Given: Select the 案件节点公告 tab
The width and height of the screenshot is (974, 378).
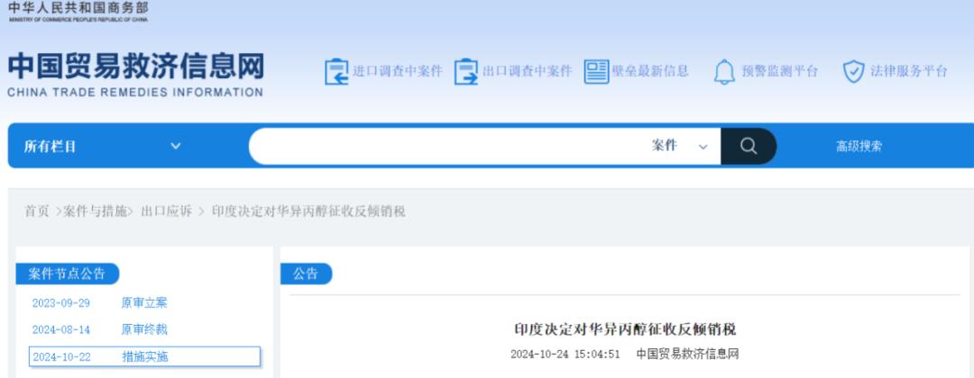Looking at the screenshot, I should (67, 274).
